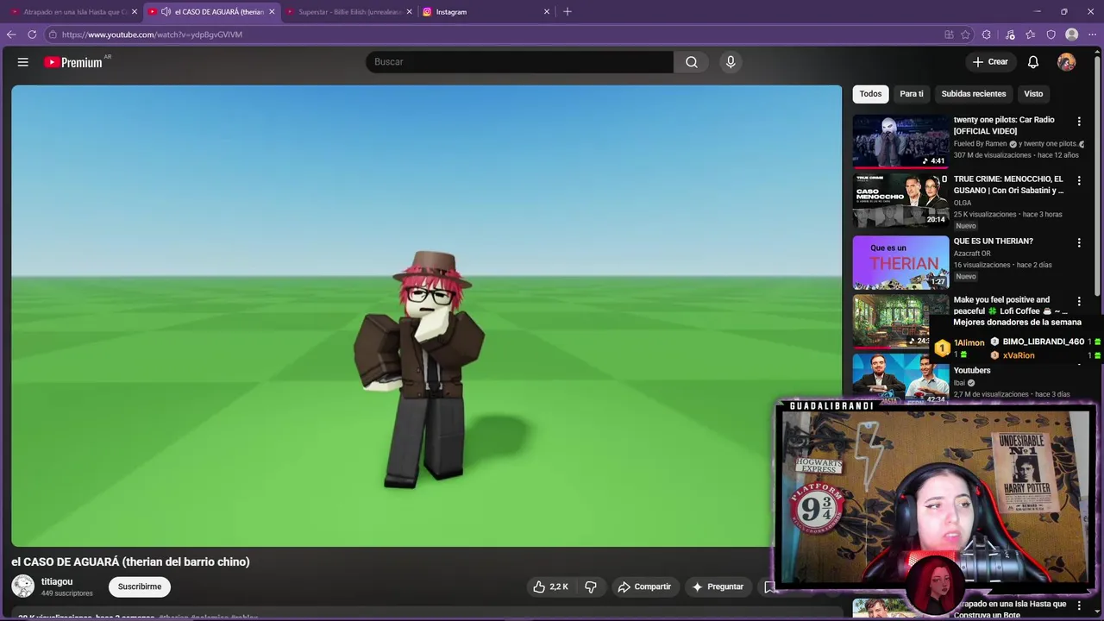
Task: Reload the page with refresh icon
Action: pos(32,34)
